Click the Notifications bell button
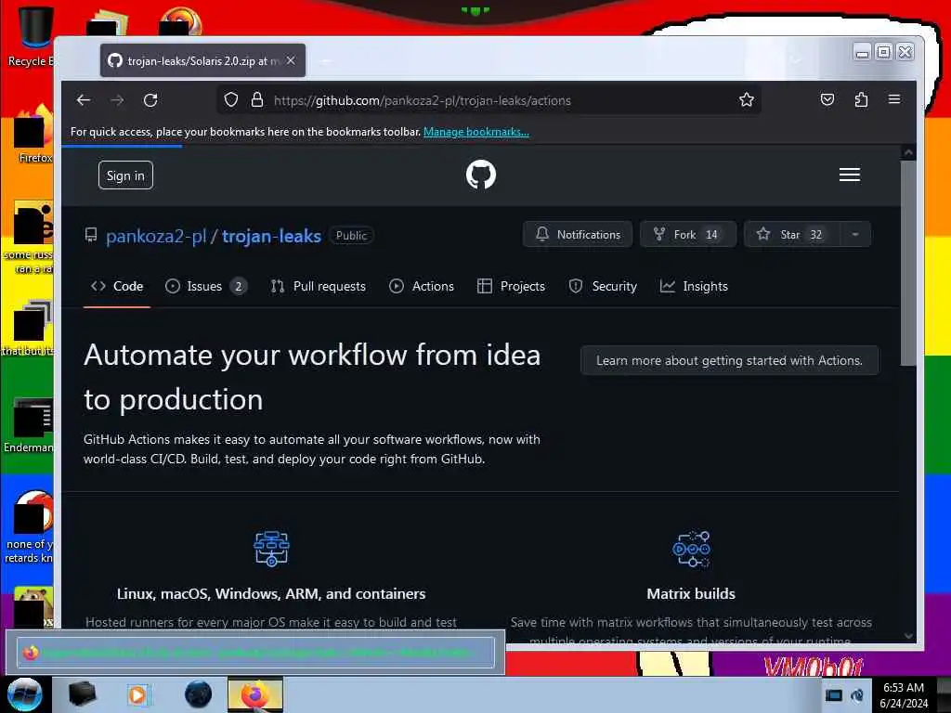 point(578,235)
